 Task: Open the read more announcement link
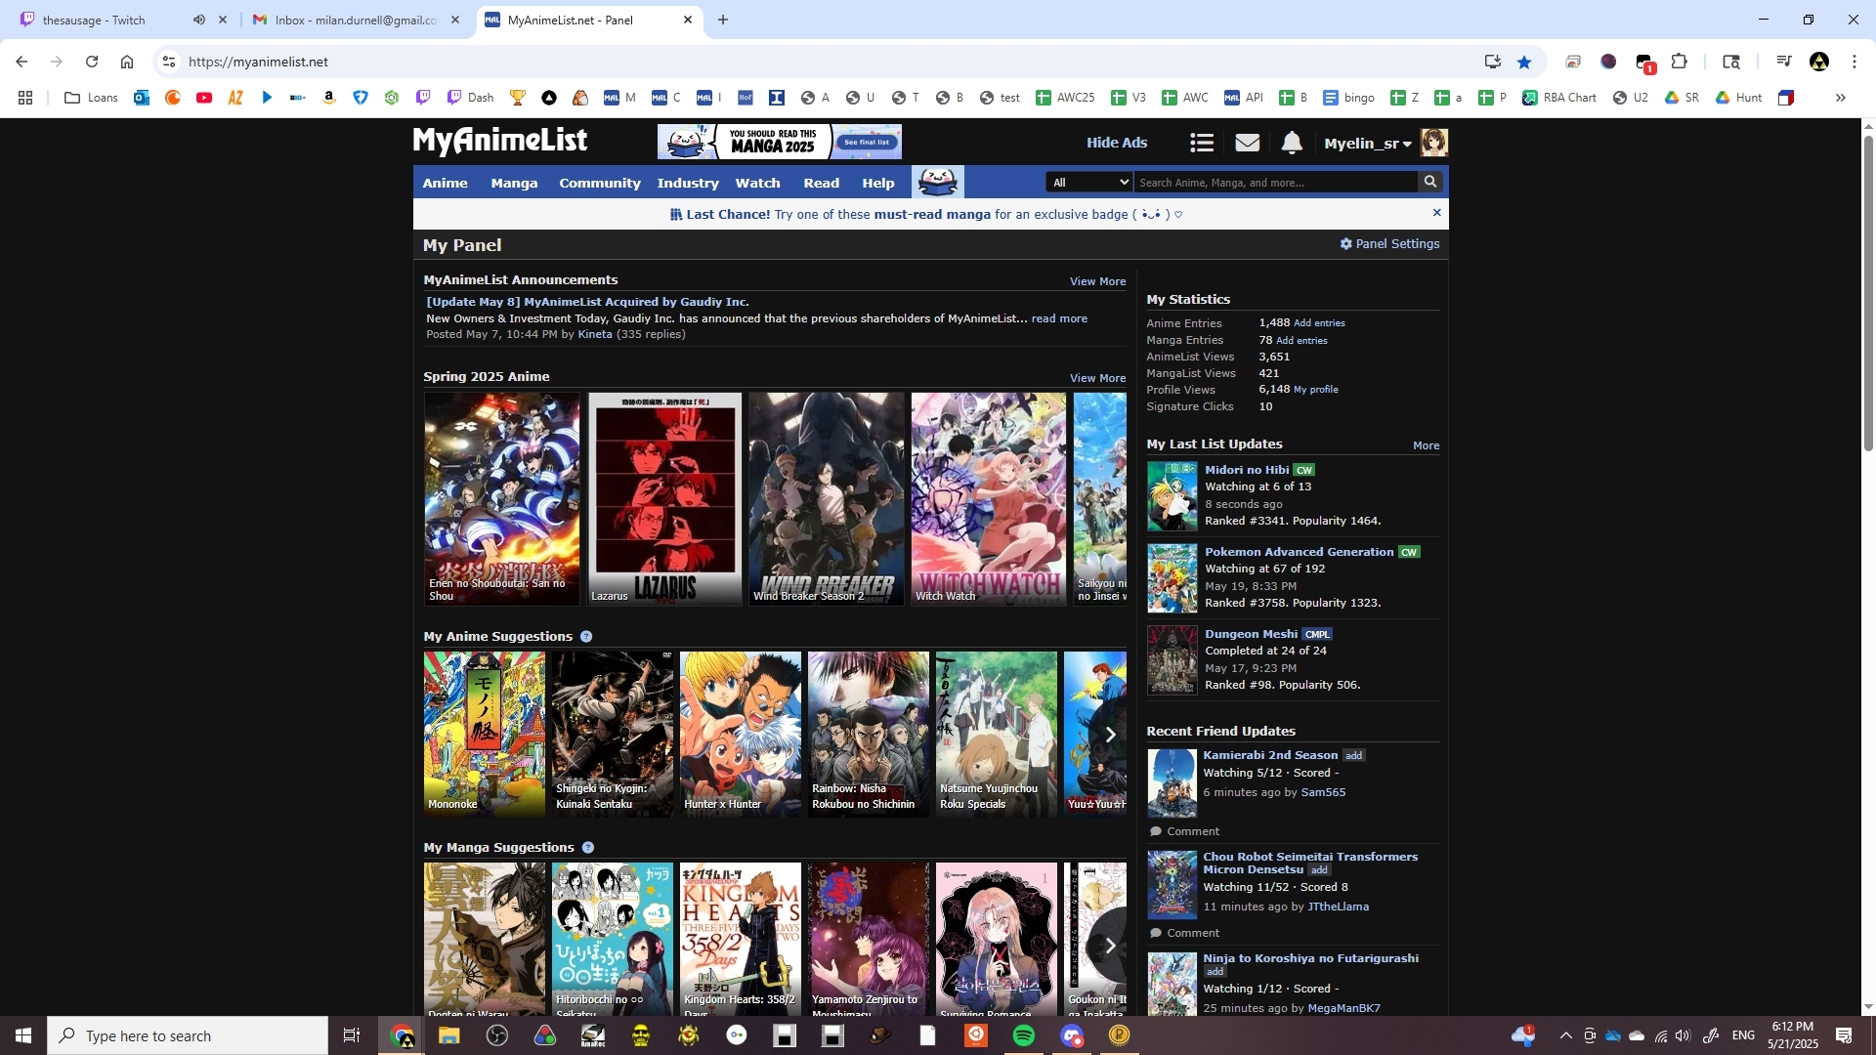click(x=1058, y=318)
